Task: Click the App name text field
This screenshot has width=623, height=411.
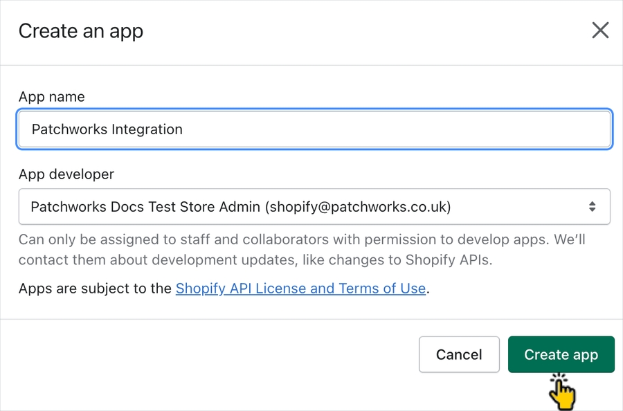Action: coord(314,129)
